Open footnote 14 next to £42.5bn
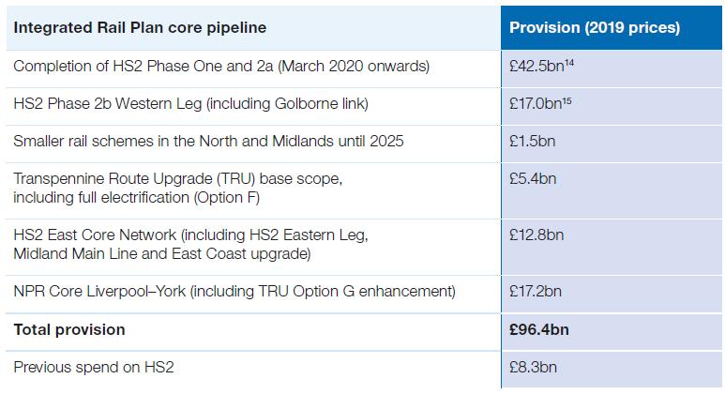The height and width of the screenshot is (394, 725). (x=569, y=63)
